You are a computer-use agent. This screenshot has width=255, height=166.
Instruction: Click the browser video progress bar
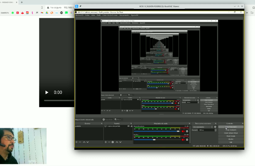click(x=59, y=101)
